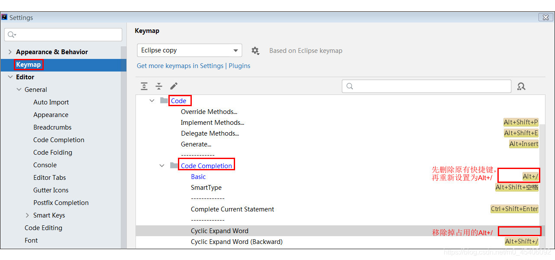Collapse the Code Completion folder
The image size is (555, 260).
coord(162,166)
